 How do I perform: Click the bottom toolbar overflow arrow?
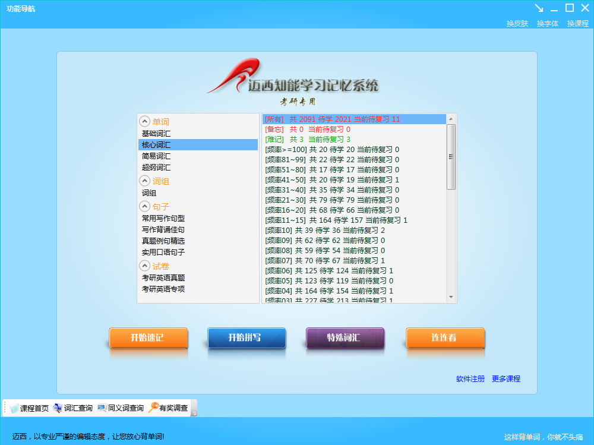(x=194, y=413)
